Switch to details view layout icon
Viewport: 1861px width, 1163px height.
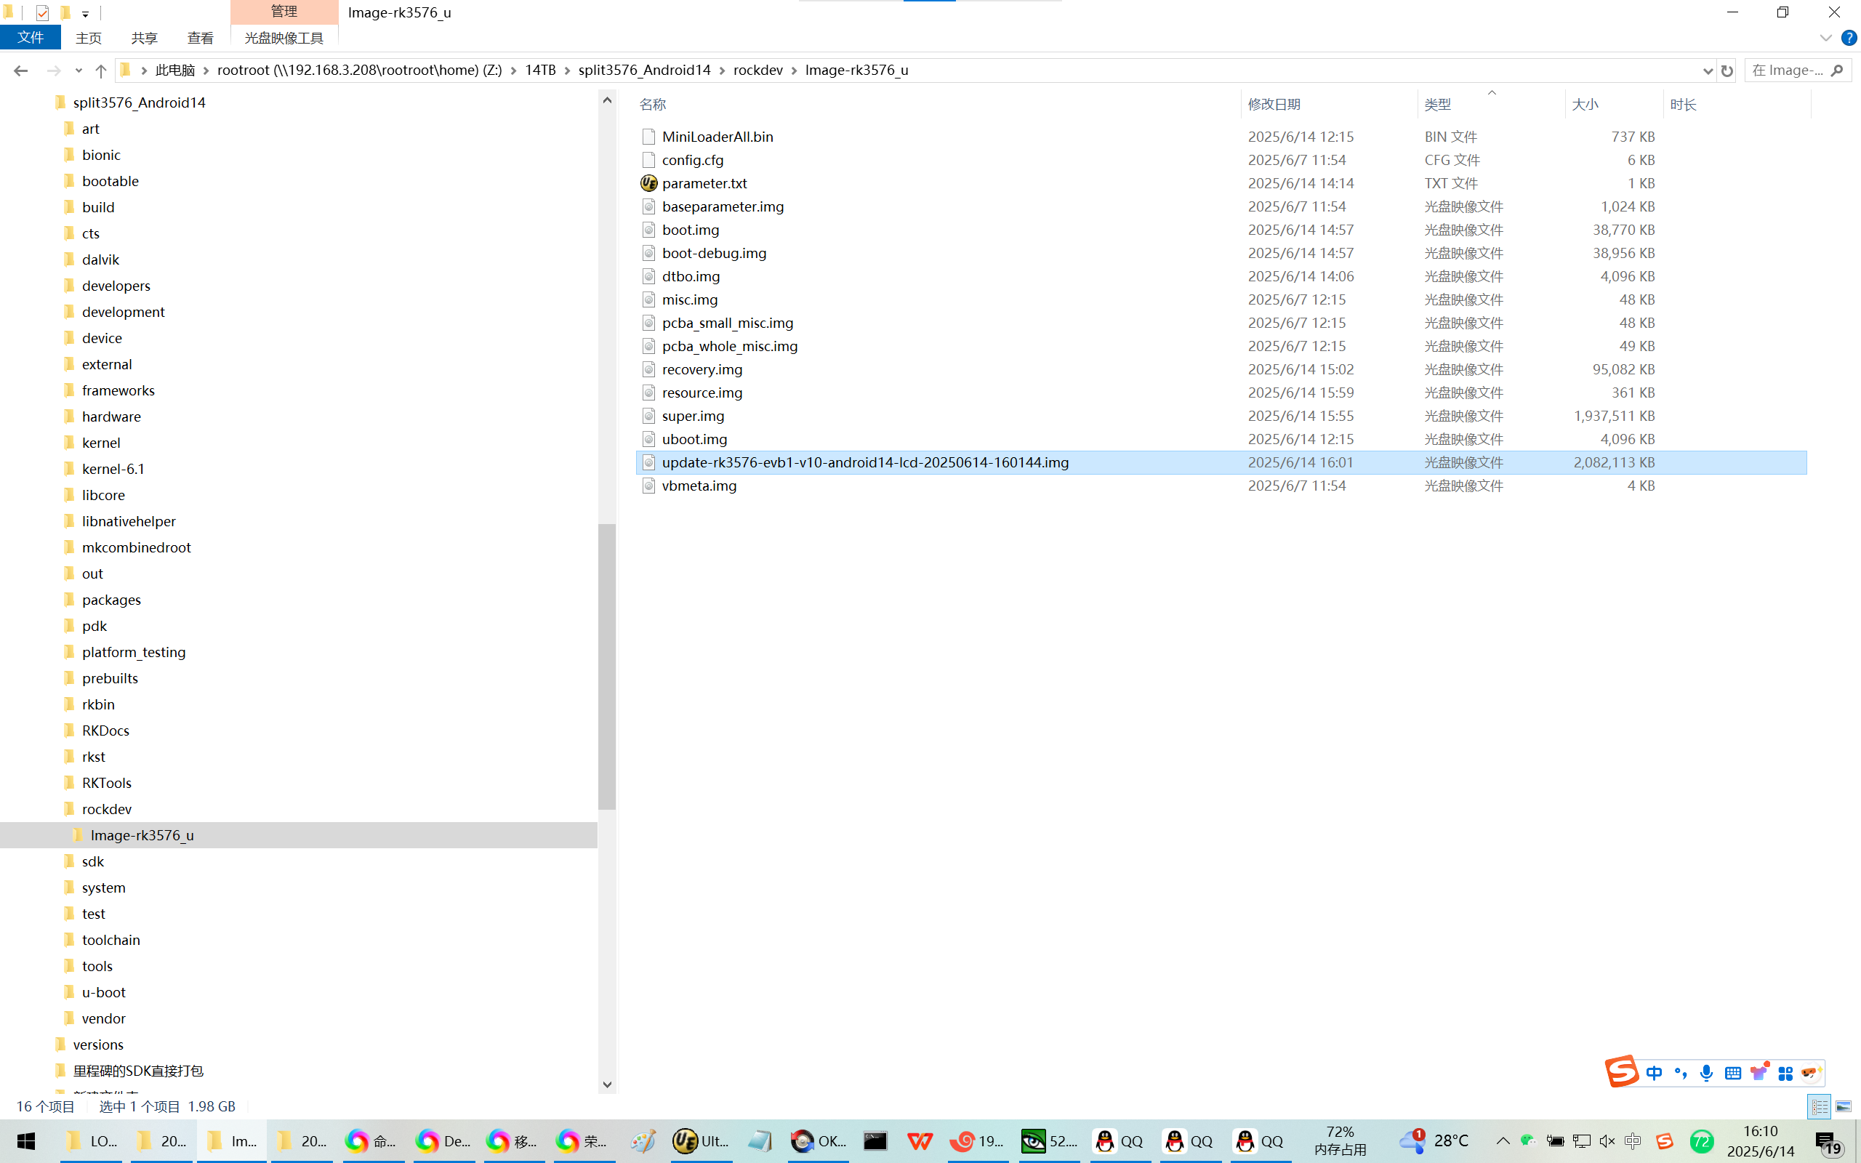pyautogui.click(x=1820, y=1106)
